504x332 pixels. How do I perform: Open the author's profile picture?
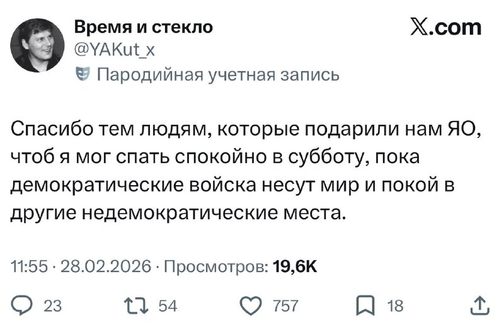click(38, 44)
